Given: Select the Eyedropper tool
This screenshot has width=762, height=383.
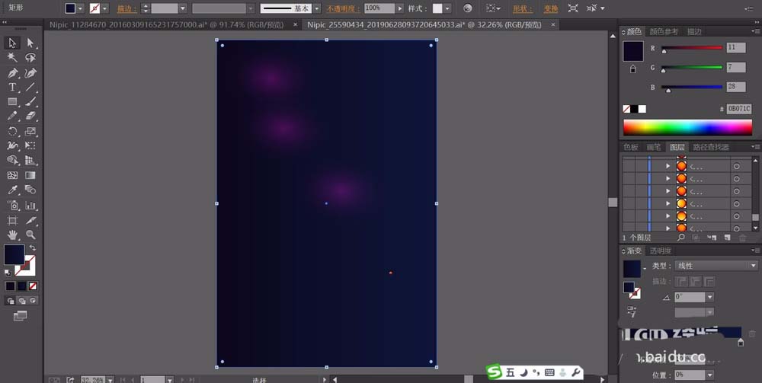Looking at the screenshot, I should [x=12, y=190].
